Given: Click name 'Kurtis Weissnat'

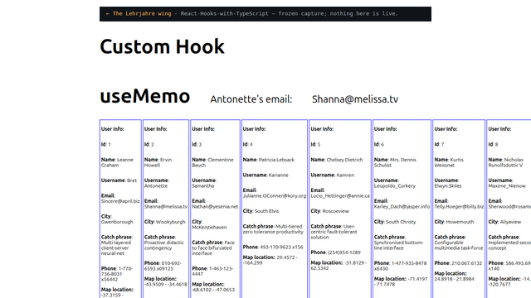Looking at the screenshot, I should click(449, 162).
